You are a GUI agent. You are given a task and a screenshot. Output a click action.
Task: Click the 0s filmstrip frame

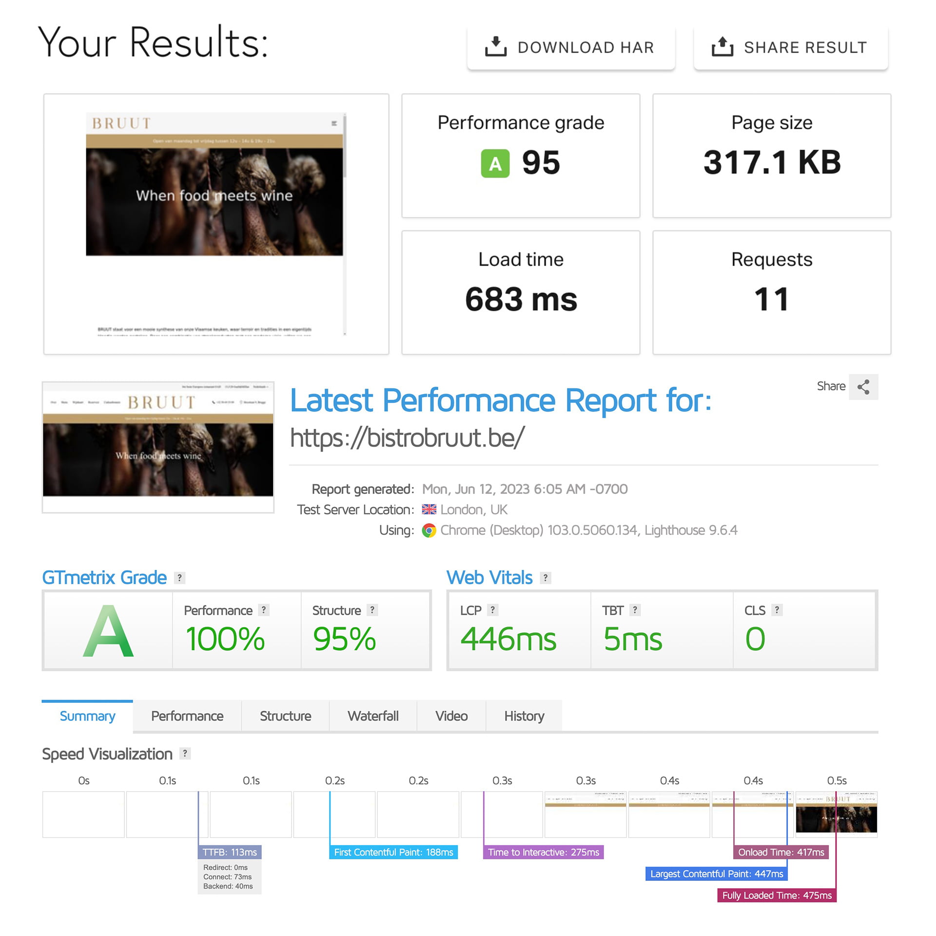pyautogui.click(x=83, y=814)
